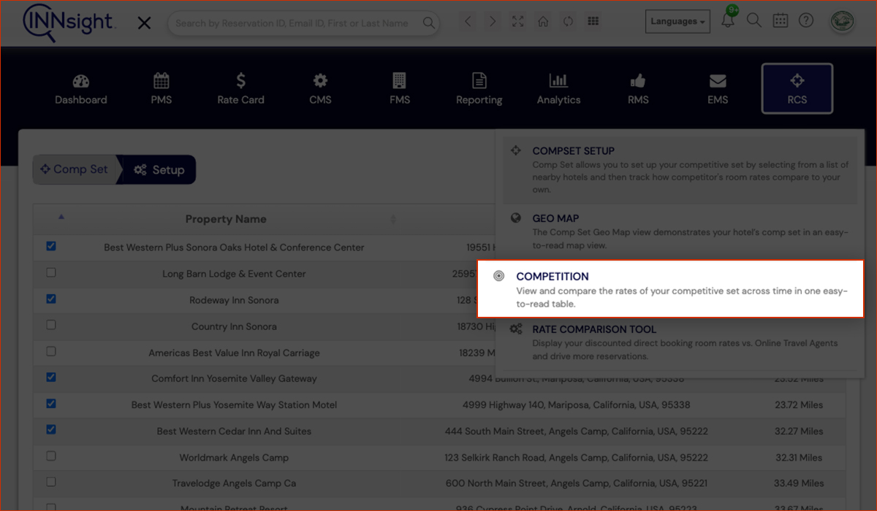Open the Reporting module
877x511 pixels.
click(479, 89)
